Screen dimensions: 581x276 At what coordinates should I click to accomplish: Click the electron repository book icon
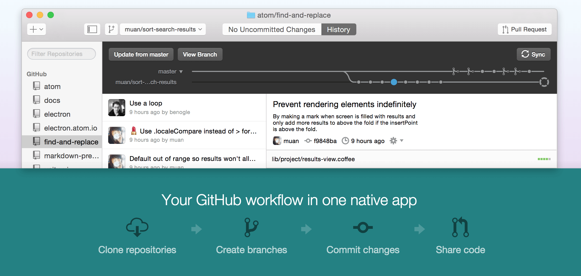click(x=37, y=113)
